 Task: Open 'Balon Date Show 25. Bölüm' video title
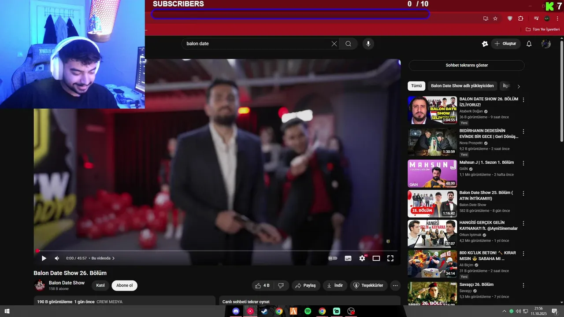[486, 195]
